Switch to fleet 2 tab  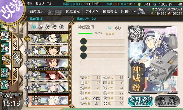tap(40, 27)
